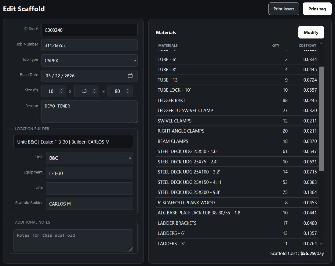
Task: Adjust the third size stepper showing 80
Action: pyautogui.click(x=128, y=91)
